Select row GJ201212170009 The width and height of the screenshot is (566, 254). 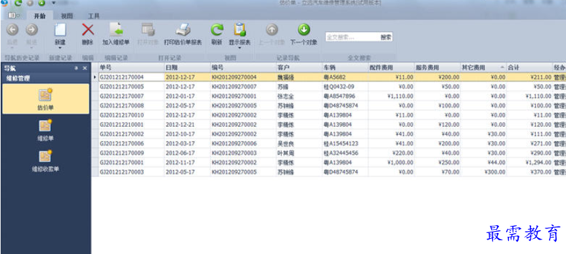click(328, 153)
